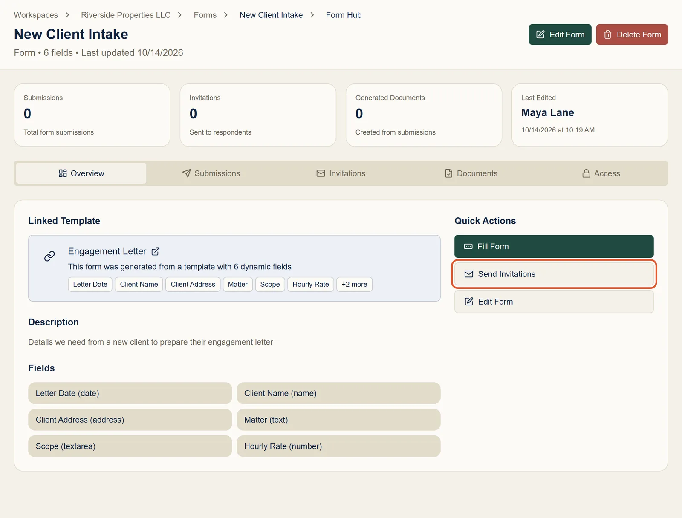Click the Generated Documents stat card
The height and width of the screenshot is (518, 682).
[424, 115]
